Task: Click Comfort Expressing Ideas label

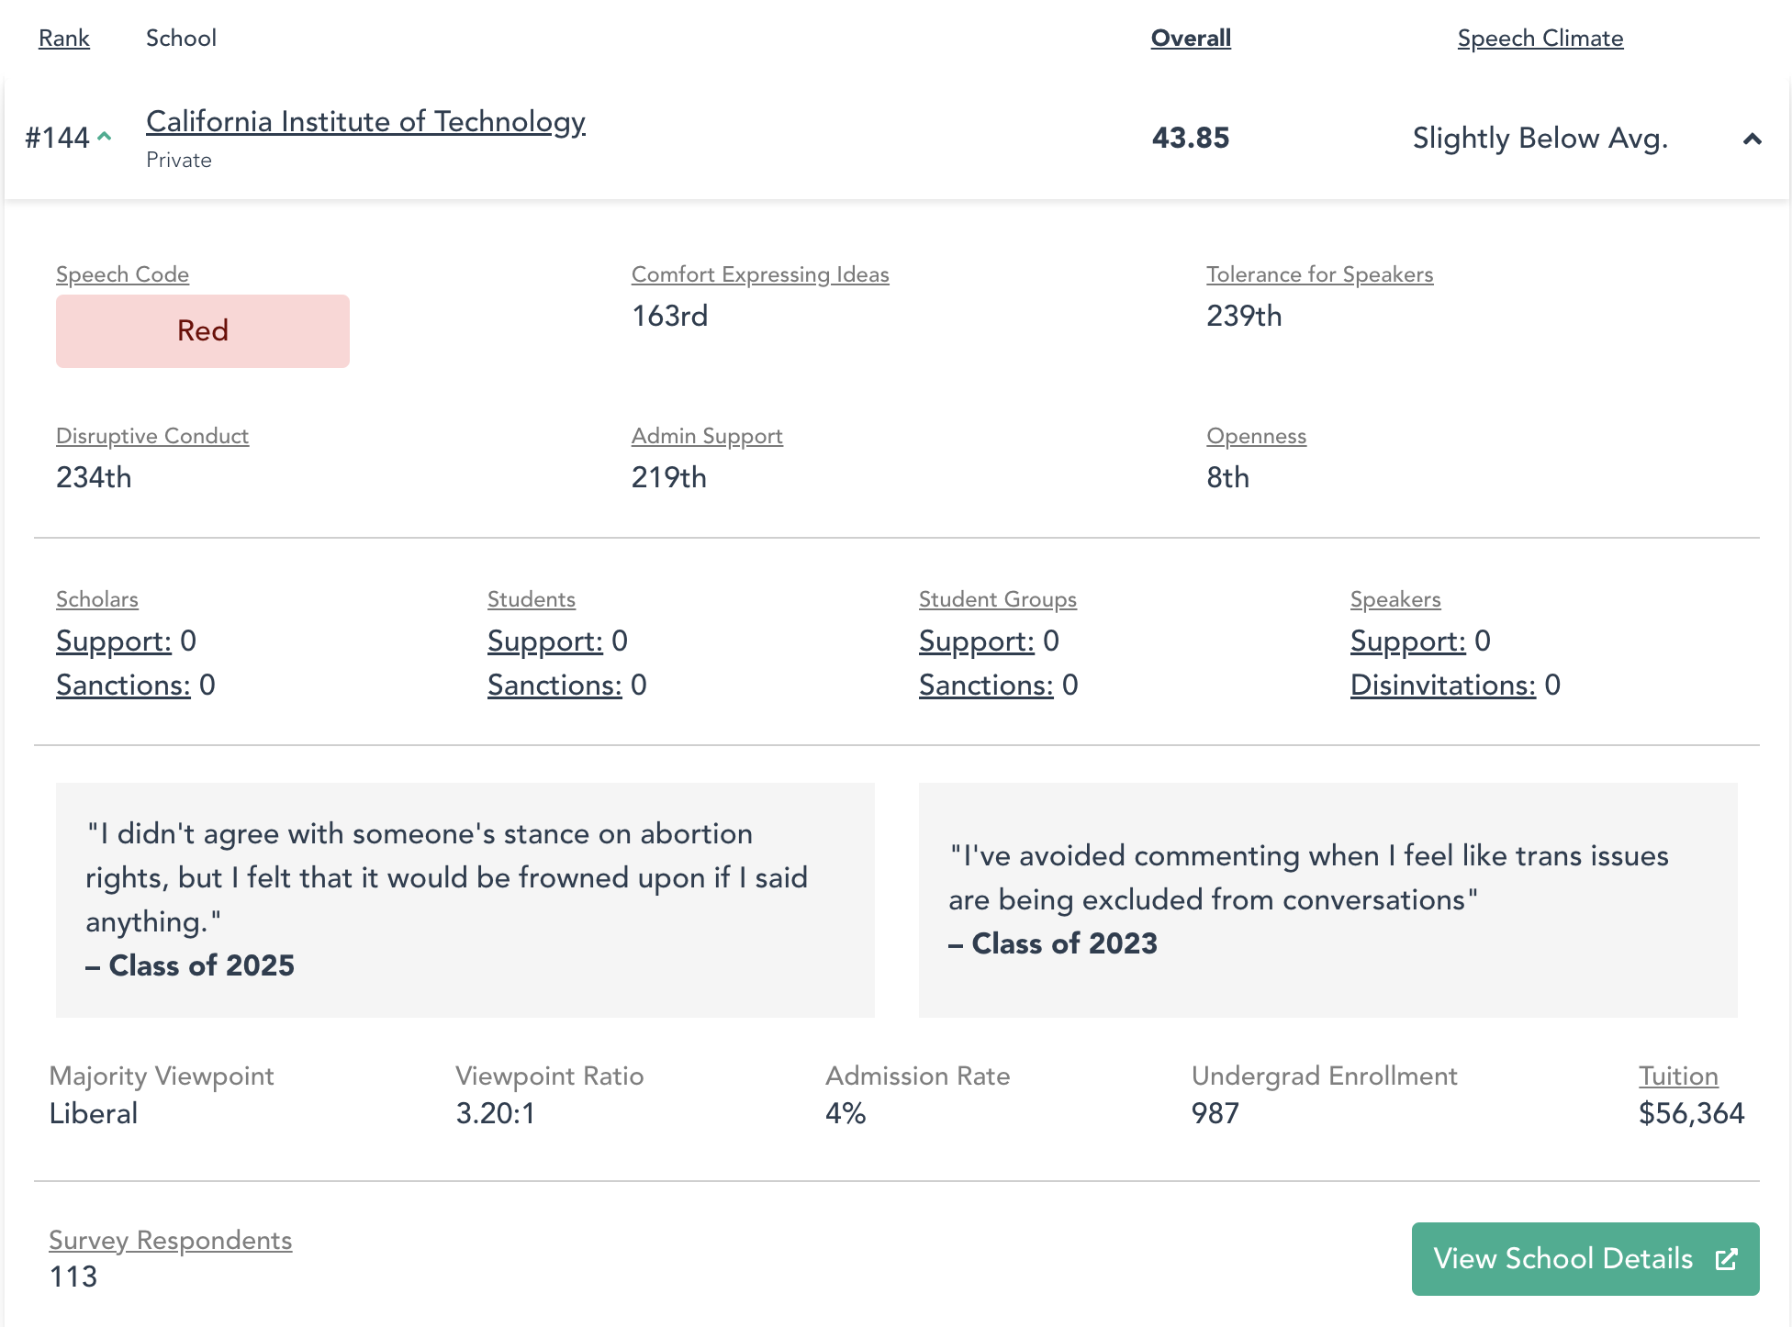Action: point(760,274)
